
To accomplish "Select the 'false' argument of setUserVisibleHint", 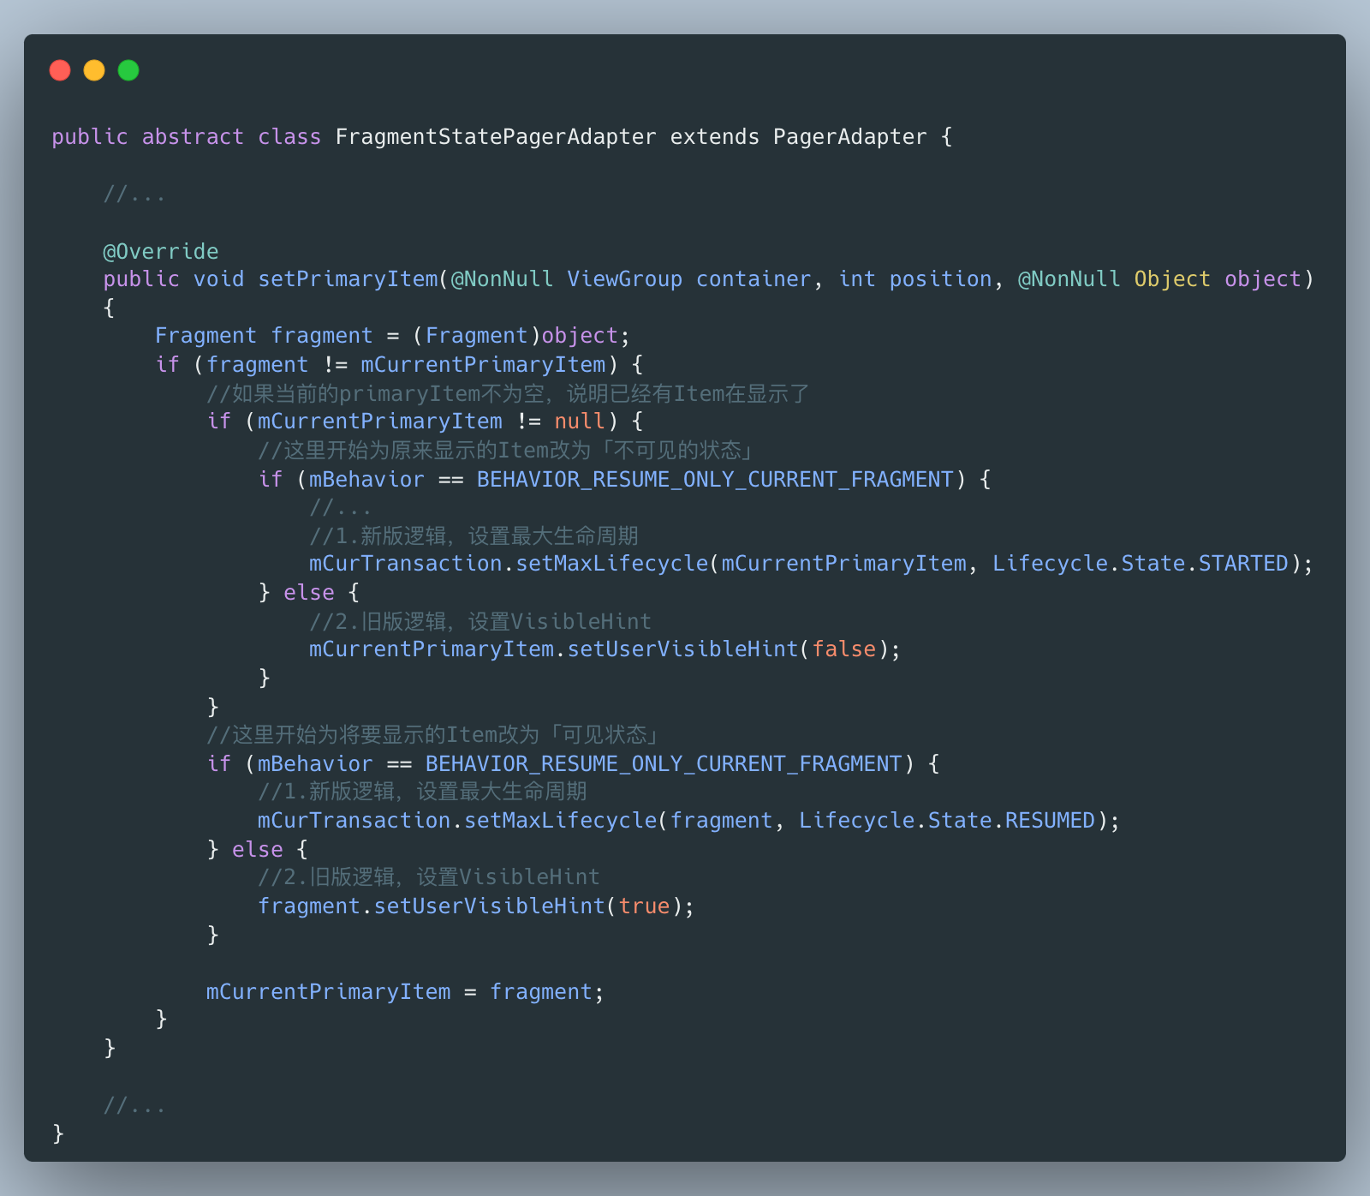I will coord(844,649).
